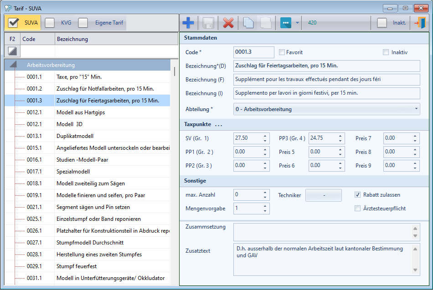The width and height of the screenshot is (433, 290).
Task: Open the Abteilung dropdown
Action: point(417,109)
